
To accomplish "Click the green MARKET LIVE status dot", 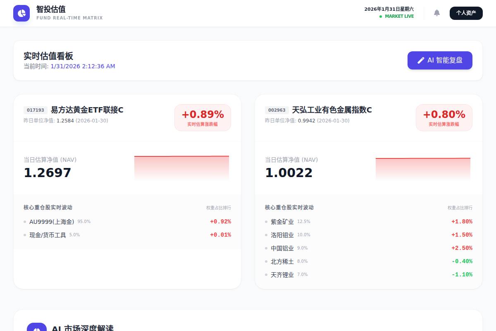I will [x=381, y=16].
